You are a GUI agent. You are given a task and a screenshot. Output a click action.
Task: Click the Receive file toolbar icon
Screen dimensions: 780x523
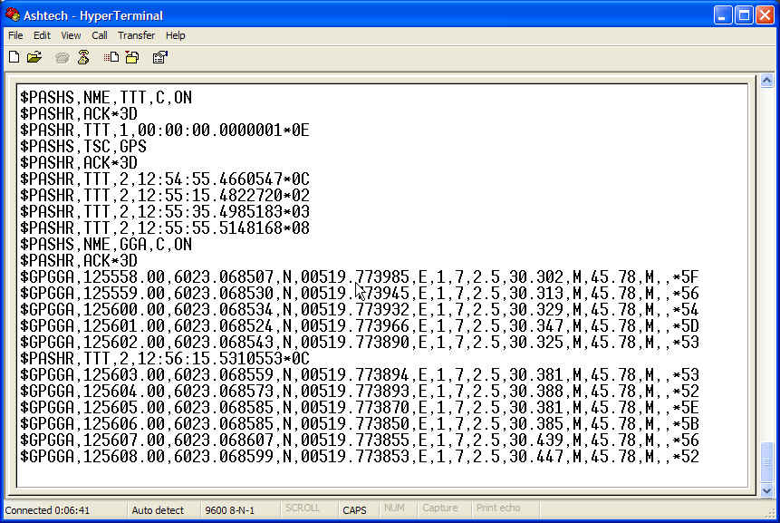[x=132, y=57]
